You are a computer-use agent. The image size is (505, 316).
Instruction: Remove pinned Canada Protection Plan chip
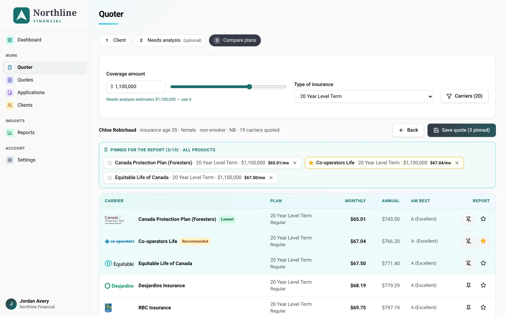295,163
